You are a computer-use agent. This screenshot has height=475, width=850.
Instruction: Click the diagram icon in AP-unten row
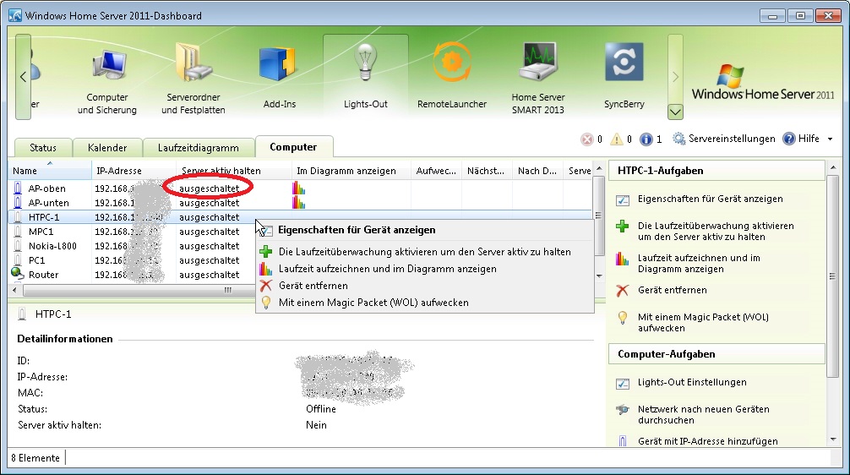point(298,203)
